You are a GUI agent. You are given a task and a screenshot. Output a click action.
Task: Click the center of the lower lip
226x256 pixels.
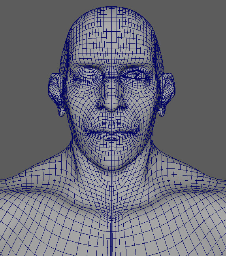click(x=112, y=136)
